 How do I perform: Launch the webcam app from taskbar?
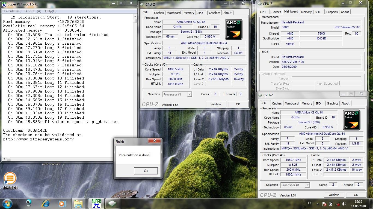pos(29,203)
